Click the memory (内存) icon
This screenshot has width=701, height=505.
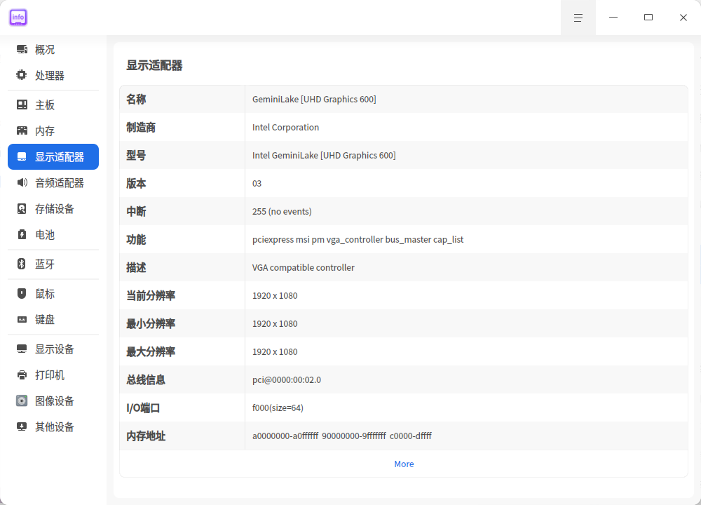pos(22,130)
